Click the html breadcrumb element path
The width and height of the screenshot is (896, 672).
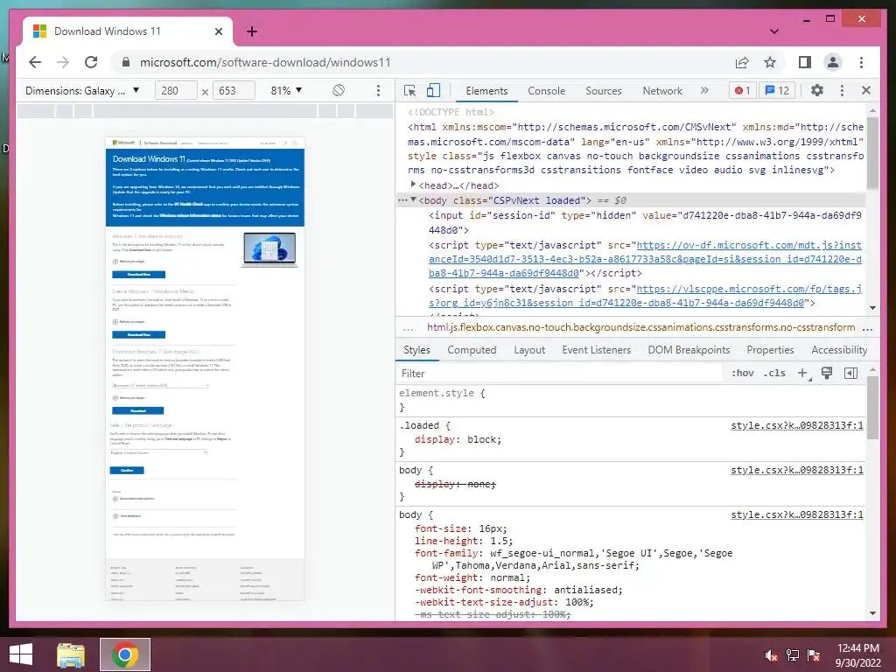[x=641, y=327]
